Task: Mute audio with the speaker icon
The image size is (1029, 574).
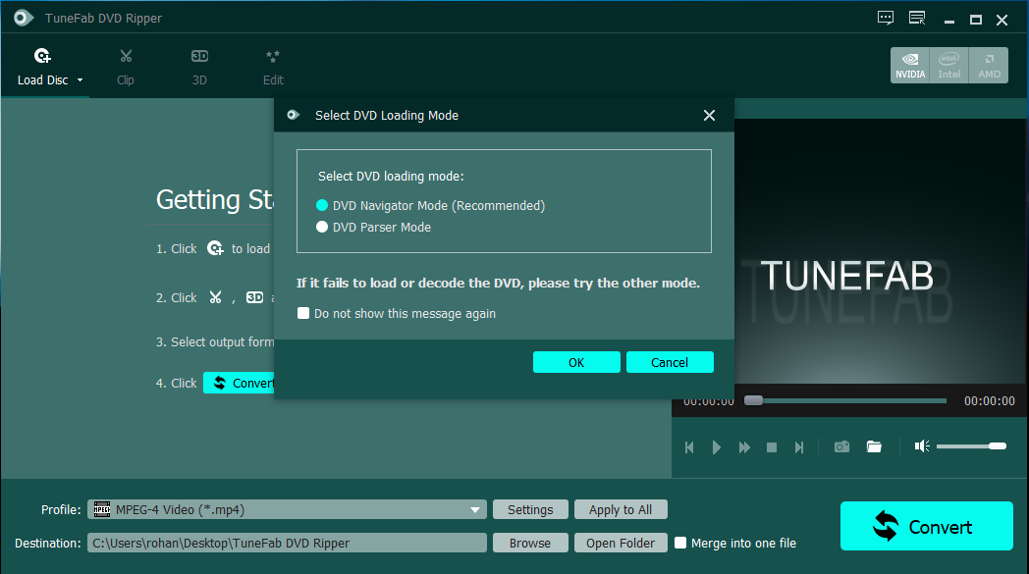Action: [921, 446]
